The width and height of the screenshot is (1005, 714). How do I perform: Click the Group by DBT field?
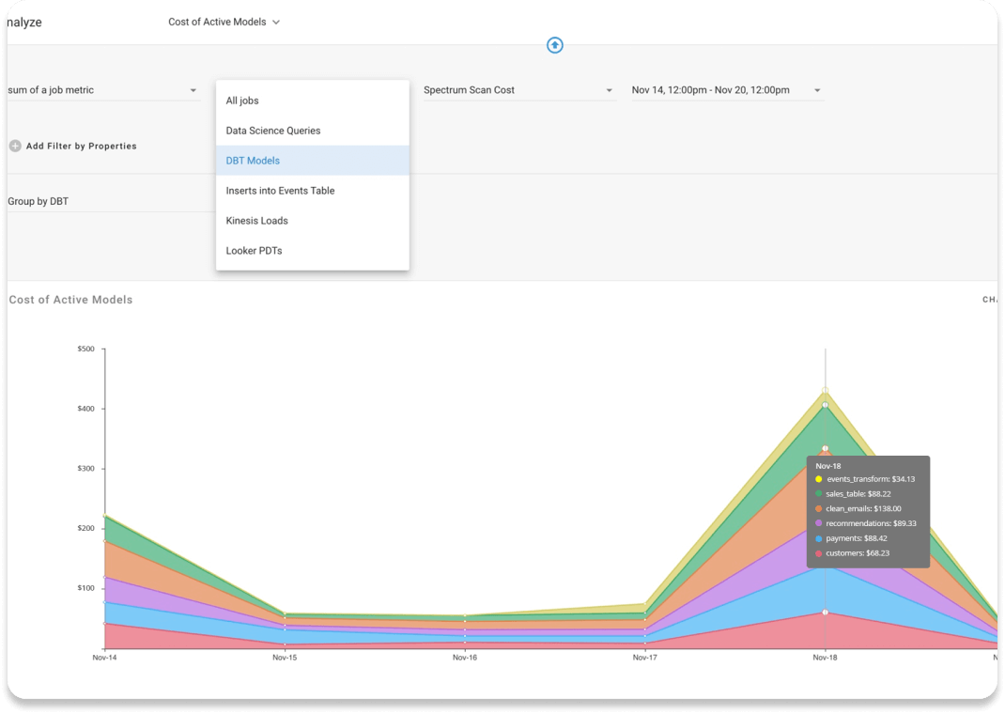39,201
